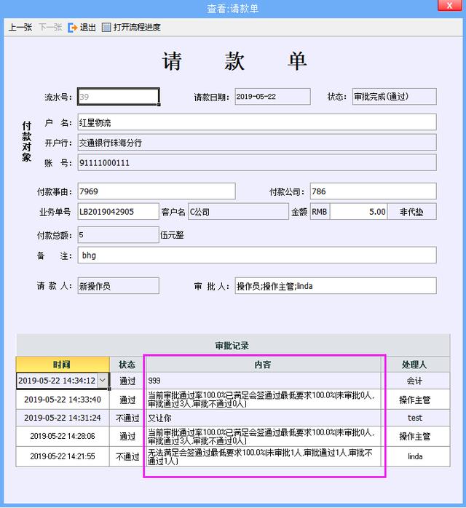Click the 处理人 cell linda
The width and height of the screenshot is (466, 508).
pos(415,456)
